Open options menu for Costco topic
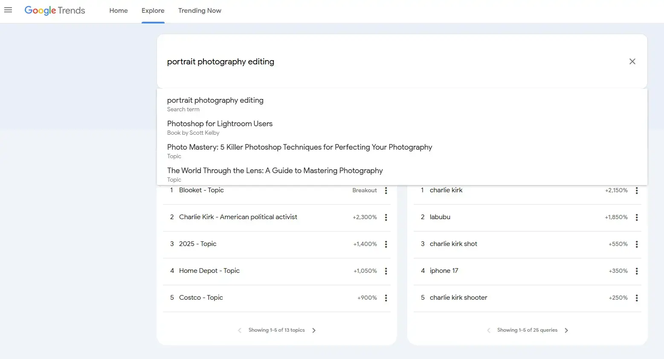 pyautogui.click(x=386, y=298)
